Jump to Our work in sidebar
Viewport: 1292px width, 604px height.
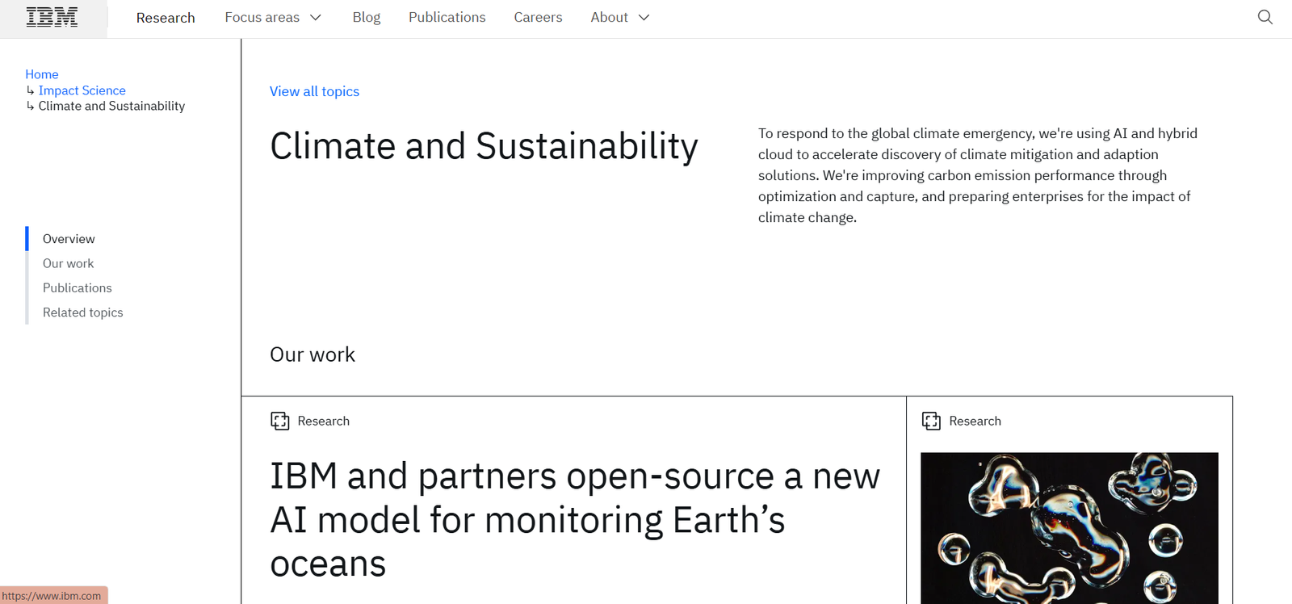click(68, 263)
